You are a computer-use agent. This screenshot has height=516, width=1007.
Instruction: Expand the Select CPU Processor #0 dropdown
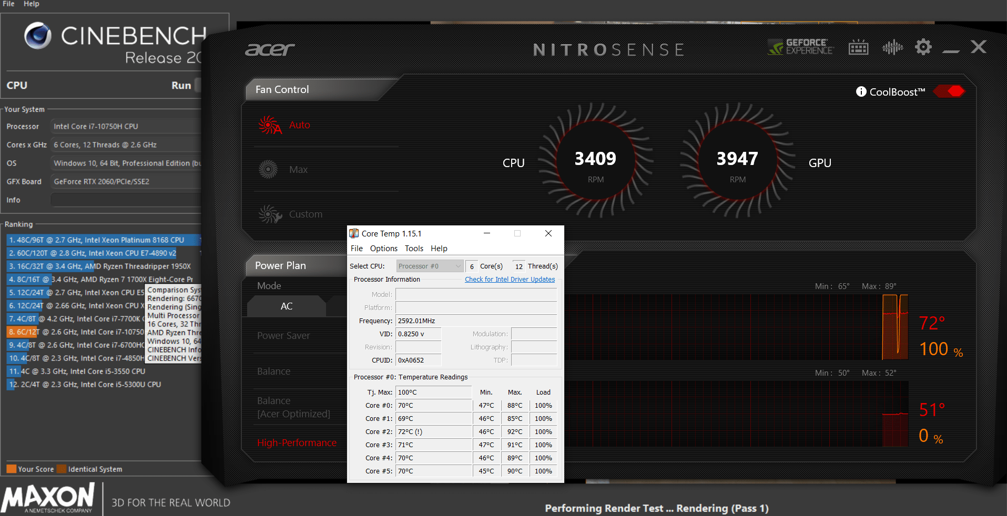(x=430, y=266)
